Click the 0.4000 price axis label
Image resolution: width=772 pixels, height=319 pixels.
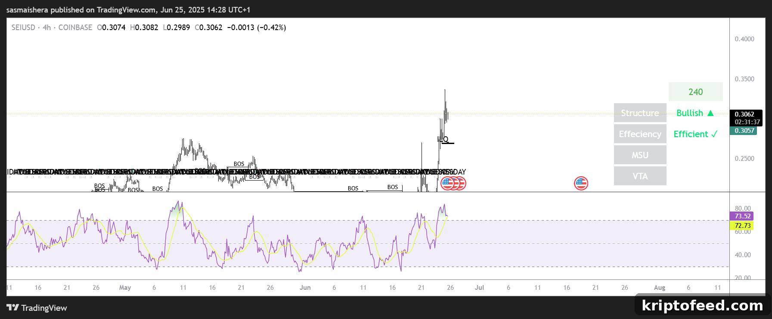coord(744,39)
